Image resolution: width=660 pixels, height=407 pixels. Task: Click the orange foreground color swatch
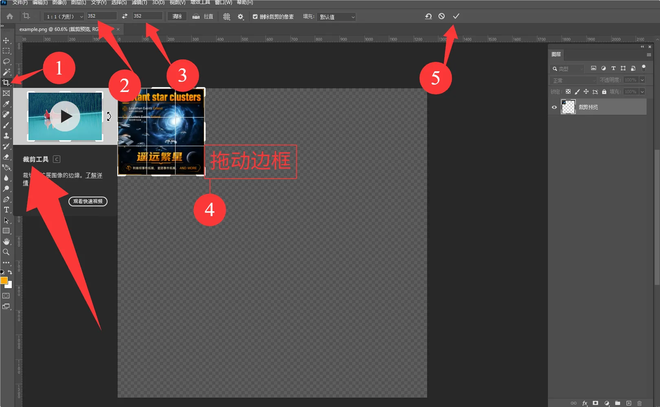point(4,280)
